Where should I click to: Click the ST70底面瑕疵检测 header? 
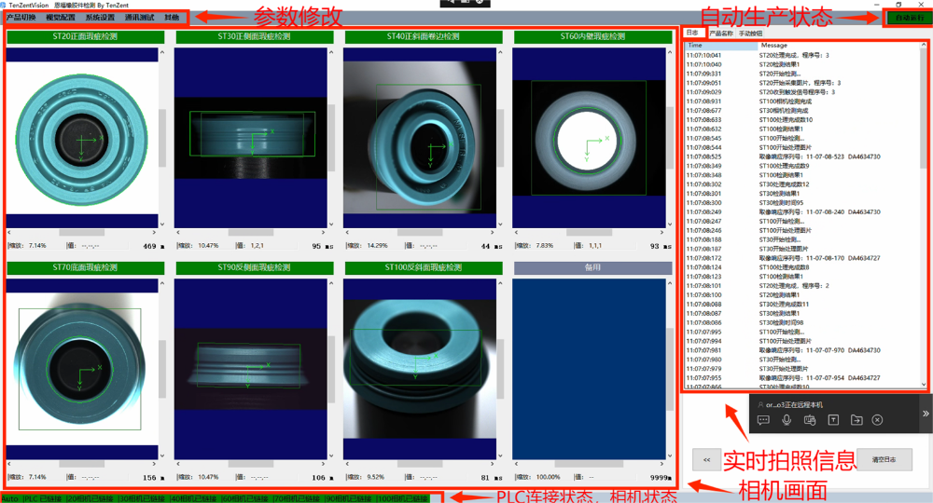coord(85,268)
